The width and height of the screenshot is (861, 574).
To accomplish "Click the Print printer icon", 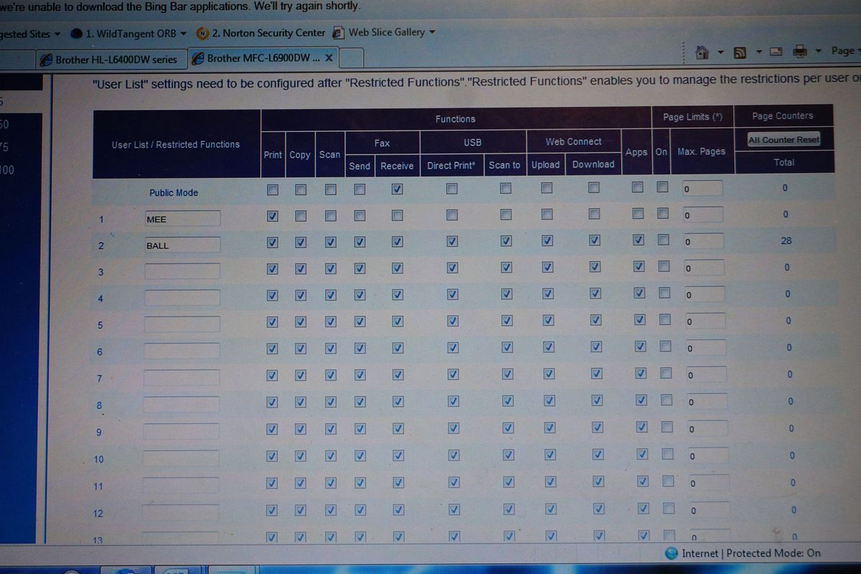I will (800, 52).
